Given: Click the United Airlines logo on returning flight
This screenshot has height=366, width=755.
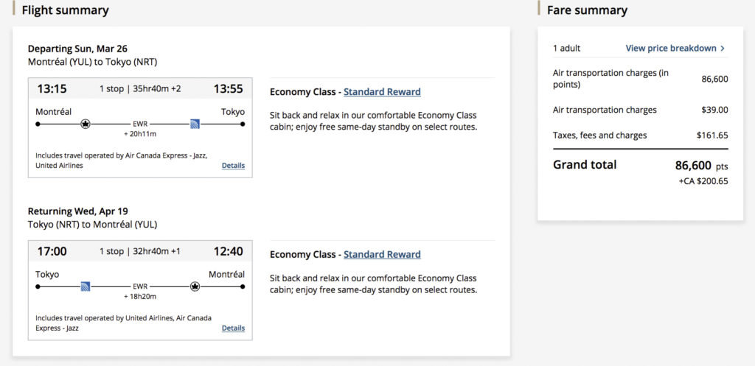Looking at the screenshot, I should coord(86,286).
